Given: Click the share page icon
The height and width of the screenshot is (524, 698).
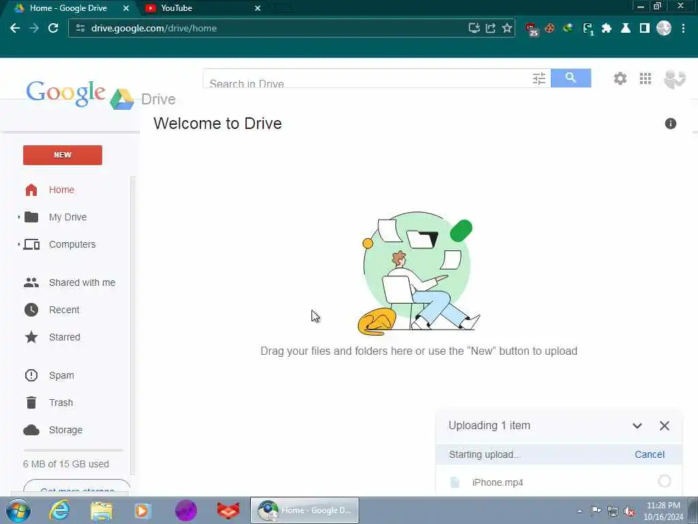Looking at the screenshot, I should click(491, 28).
